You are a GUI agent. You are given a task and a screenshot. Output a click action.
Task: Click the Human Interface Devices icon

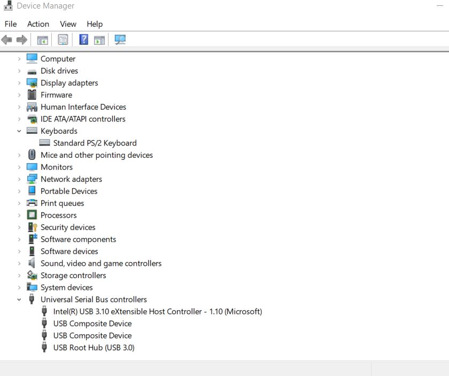point(32,107)
